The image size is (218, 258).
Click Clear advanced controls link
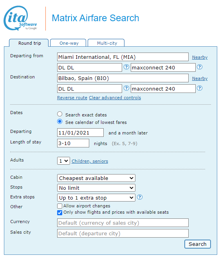click(115, 98)
